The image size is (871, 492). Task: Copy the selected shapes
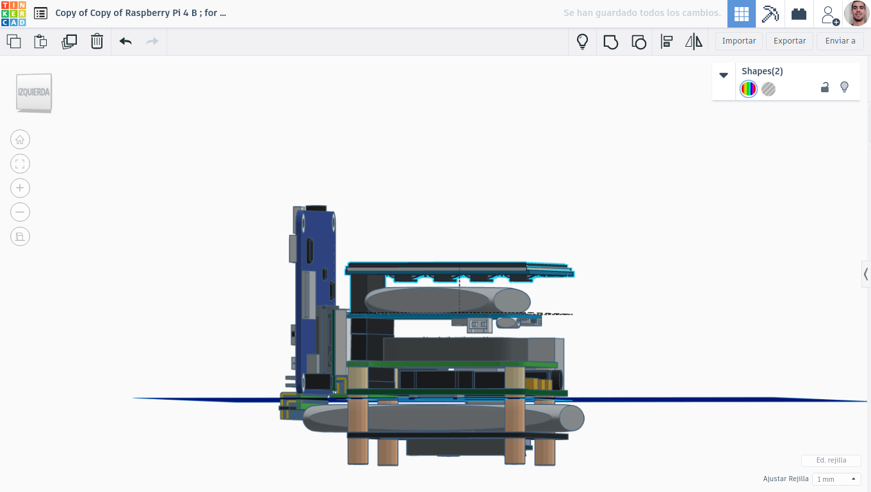13,42
